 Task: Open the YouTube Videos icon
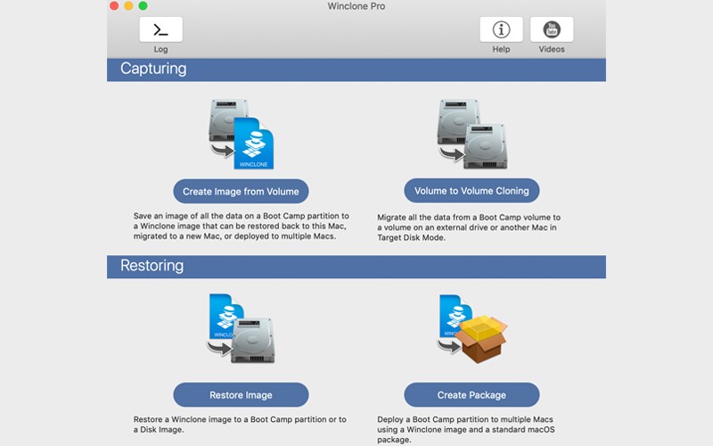[552, 29]
